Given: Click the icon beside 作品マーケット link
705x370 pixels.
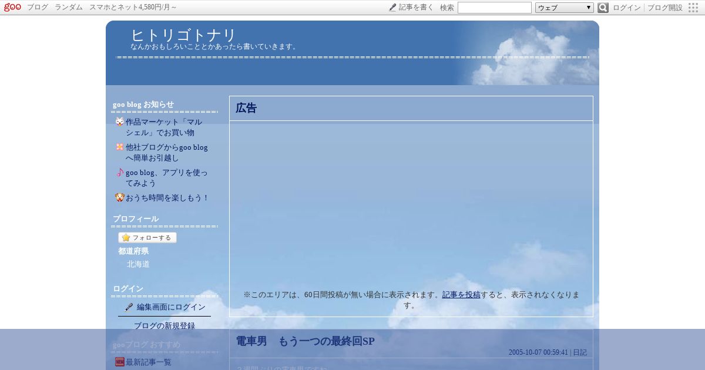Looking at the screenshot, I should click(120, 122).
